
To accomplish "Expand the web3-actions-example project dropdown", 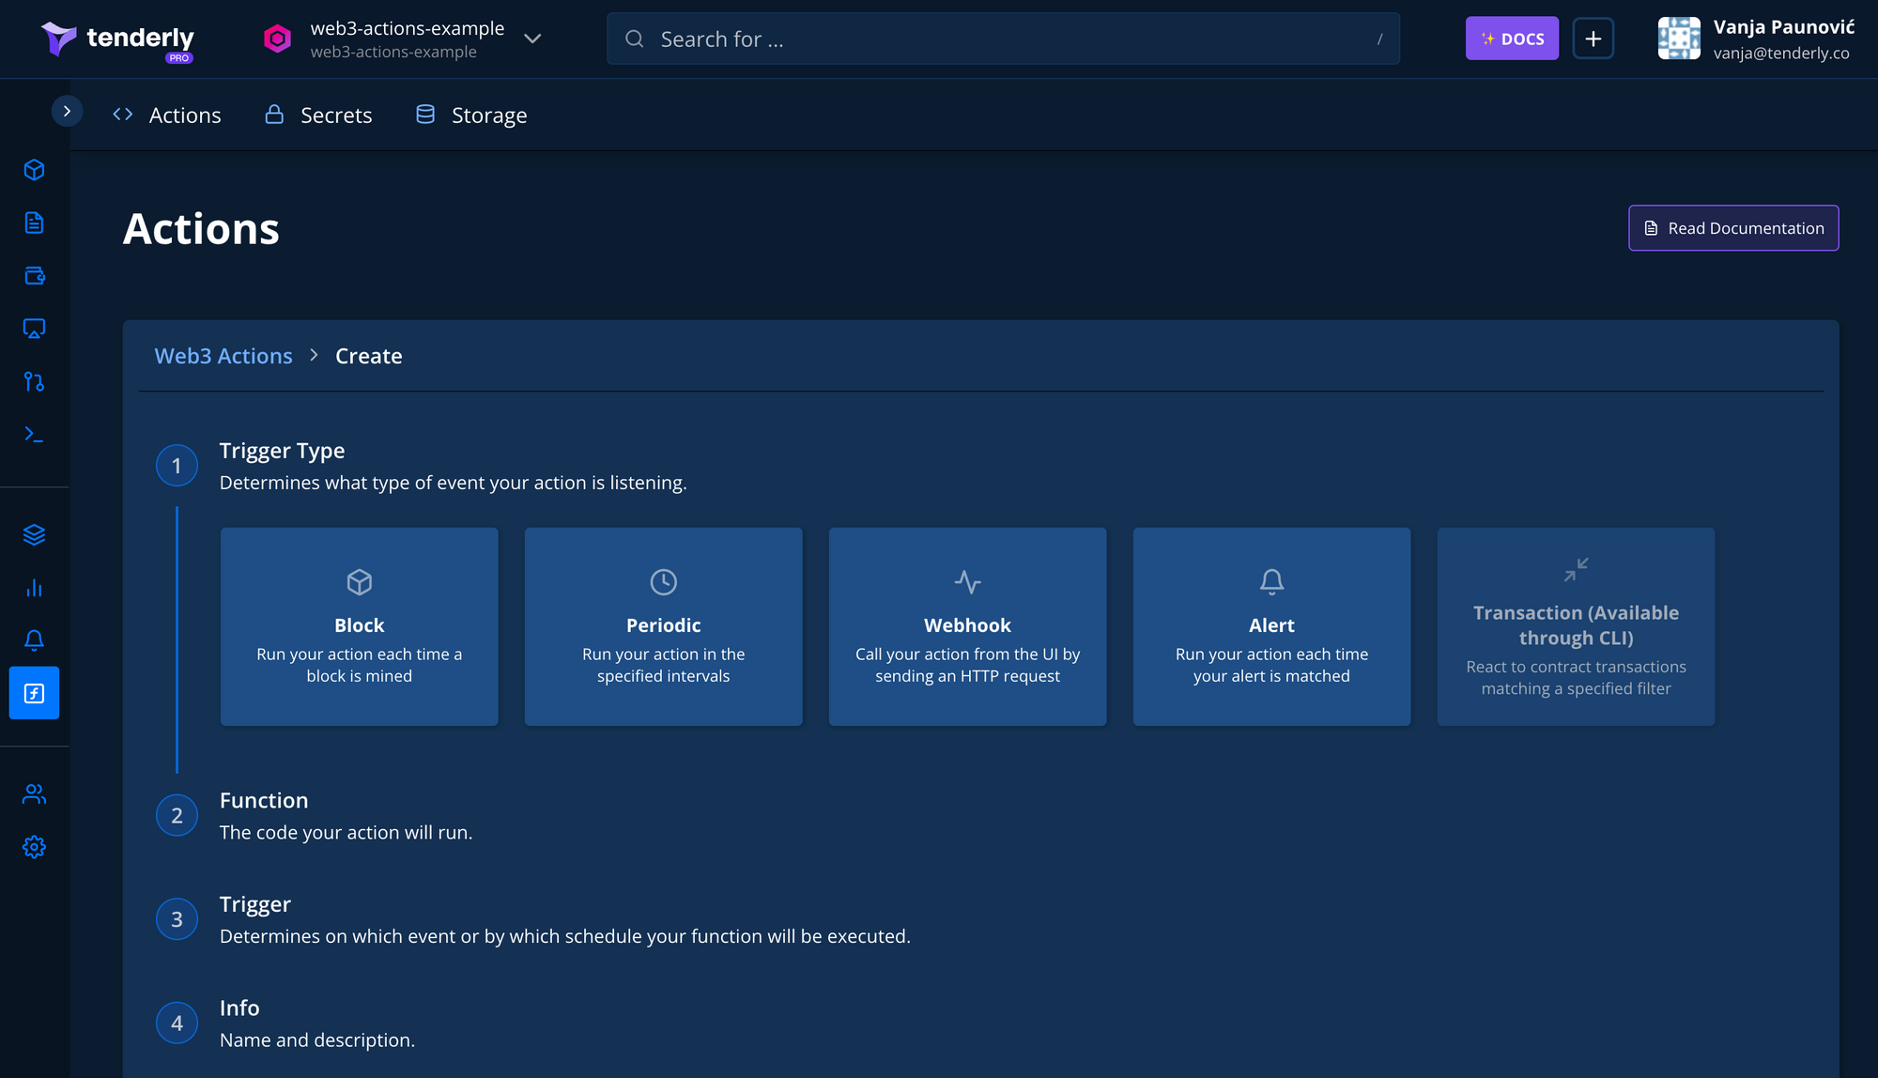I will [x=532, y=38].
